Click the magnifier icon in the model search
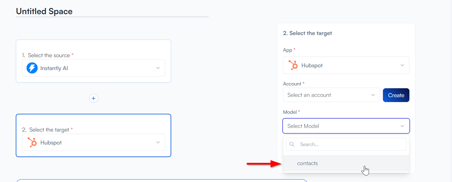 (x=292, y=144)
